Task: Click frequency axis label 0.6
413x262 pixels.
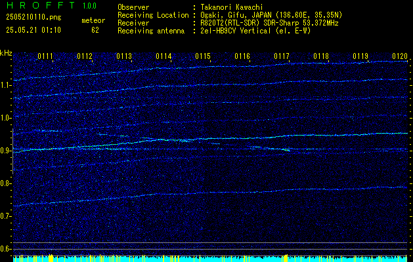Action: [5, 249]
